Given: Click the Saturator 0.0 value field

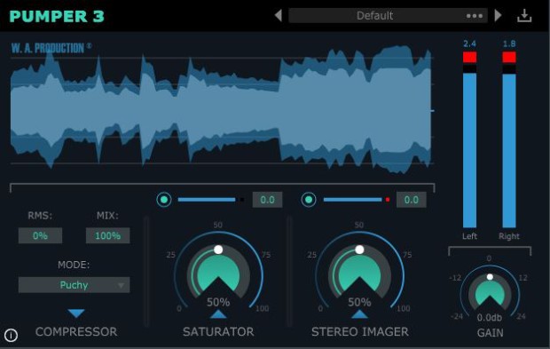Looking at the screenshot, I should click(267, 200).
